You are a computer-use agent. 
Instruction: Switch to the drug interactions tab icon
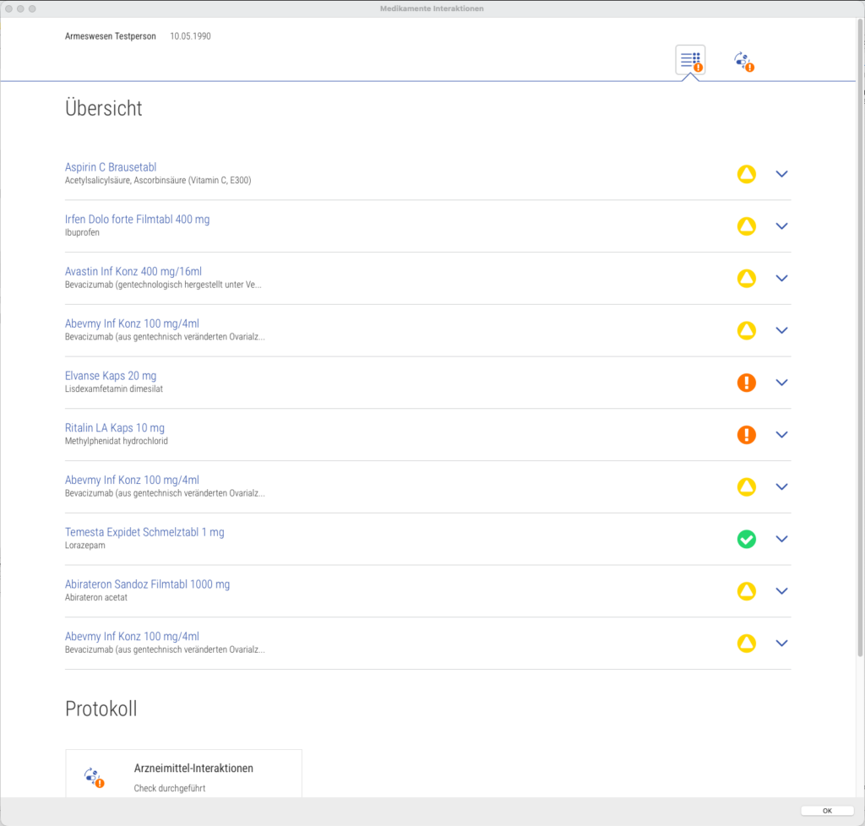pyautogui.click(x=743, y=61)
